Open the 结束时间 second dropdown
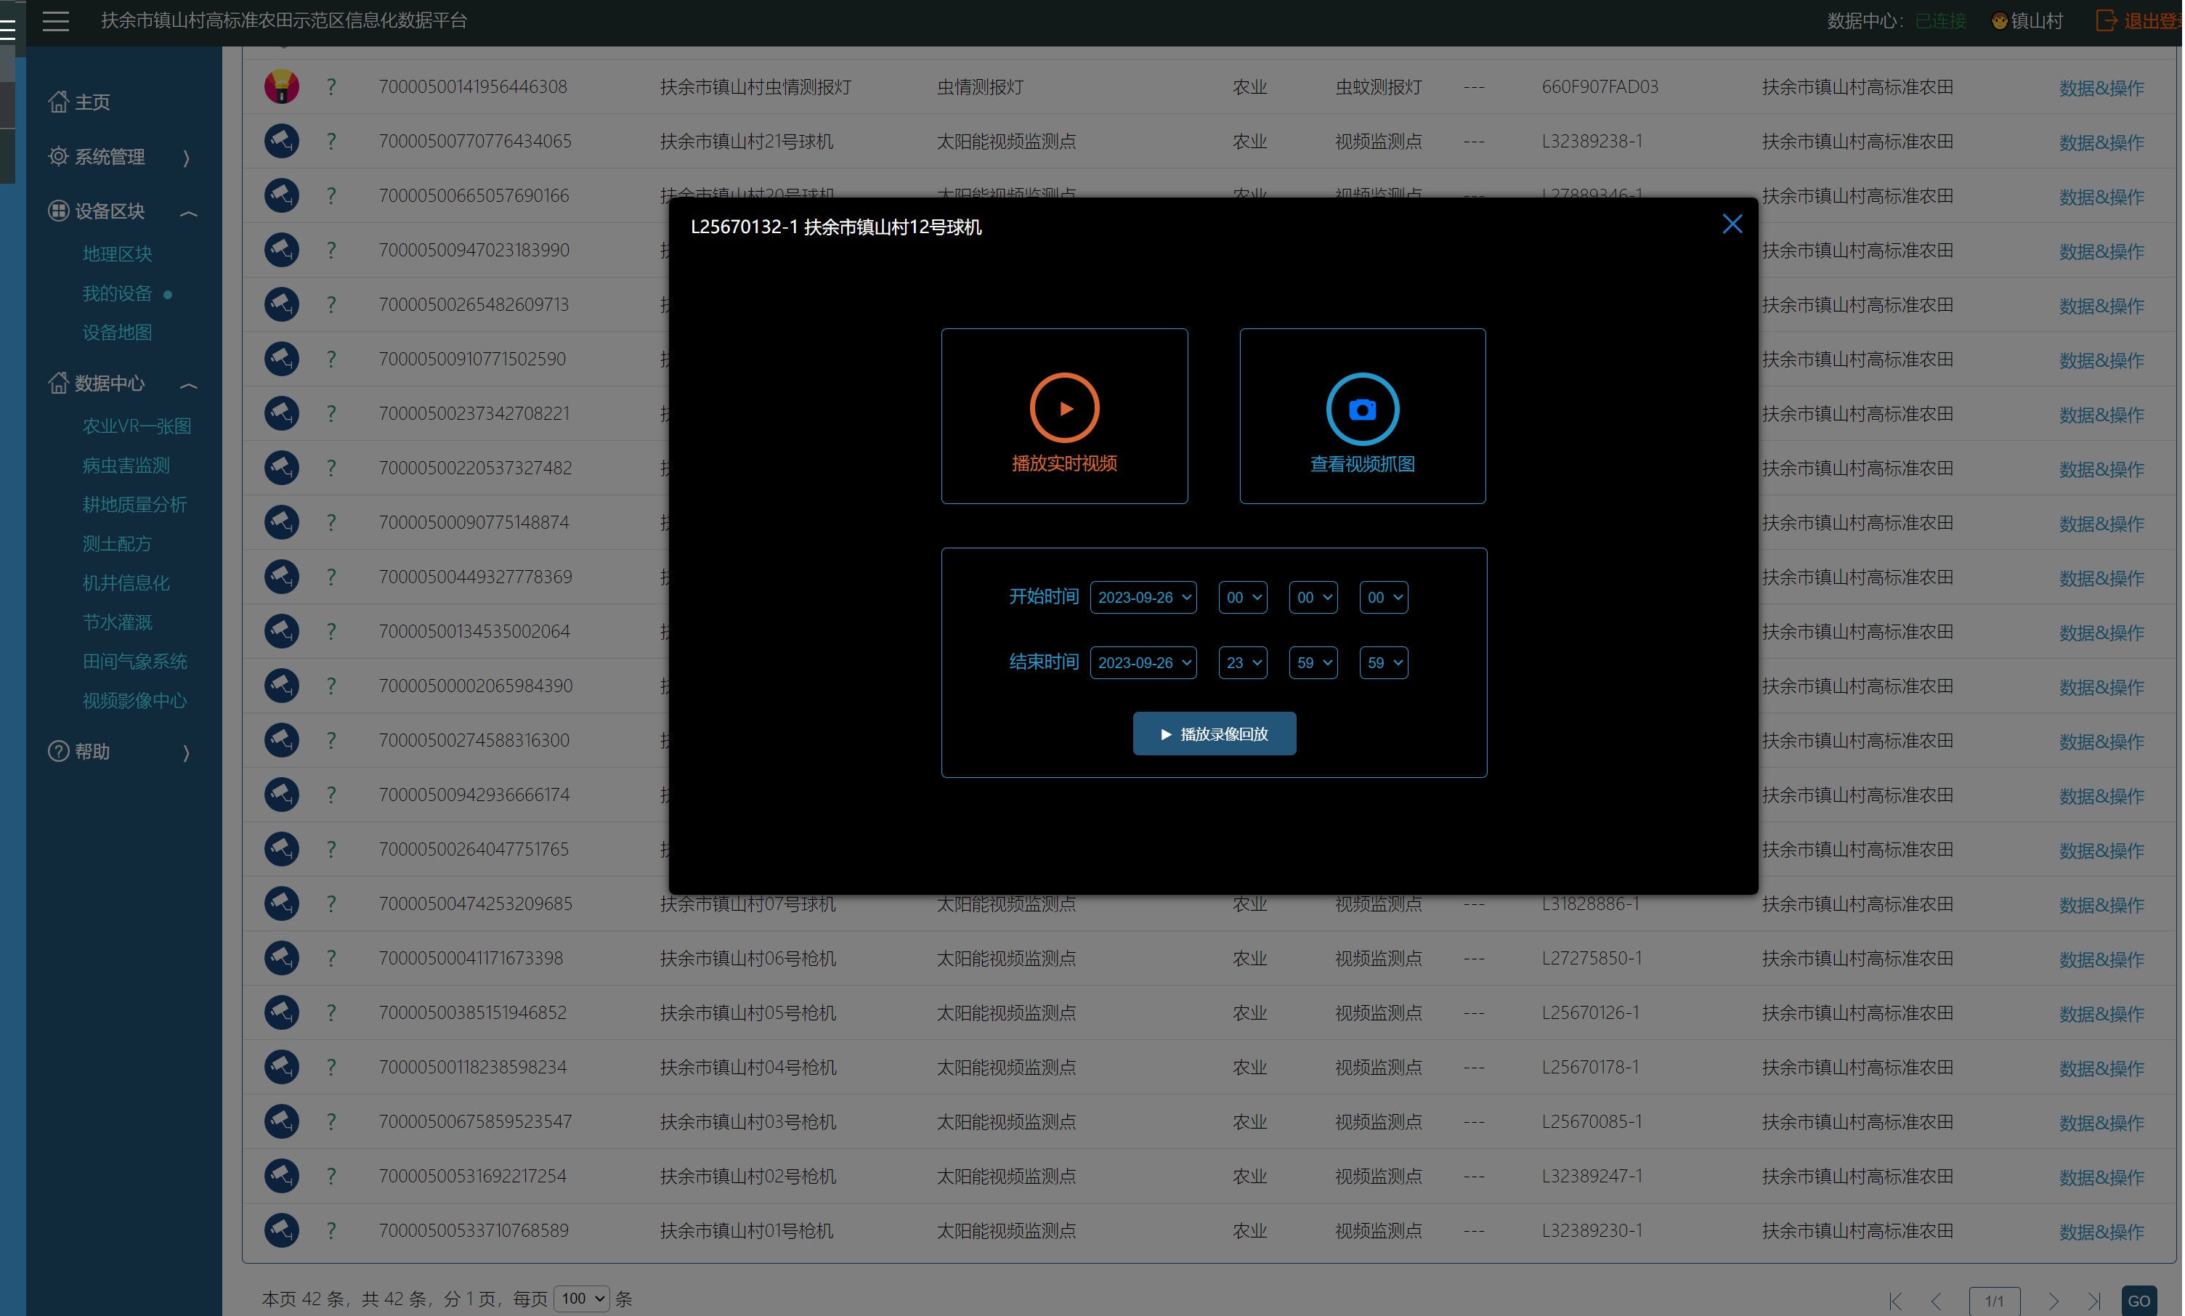The height and width of the screenshot is (1316, 2185). (1383, 662)
